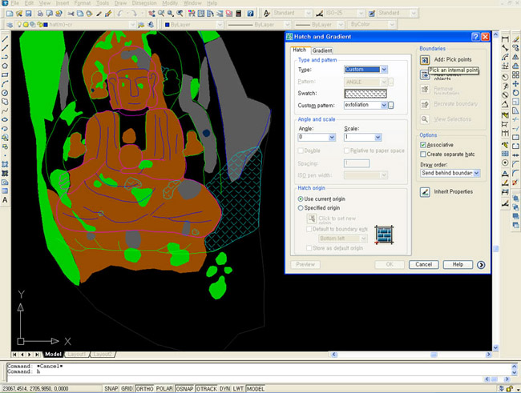Open the Modify menu
This screenshot has height=393, width=521.
(170, 3)
